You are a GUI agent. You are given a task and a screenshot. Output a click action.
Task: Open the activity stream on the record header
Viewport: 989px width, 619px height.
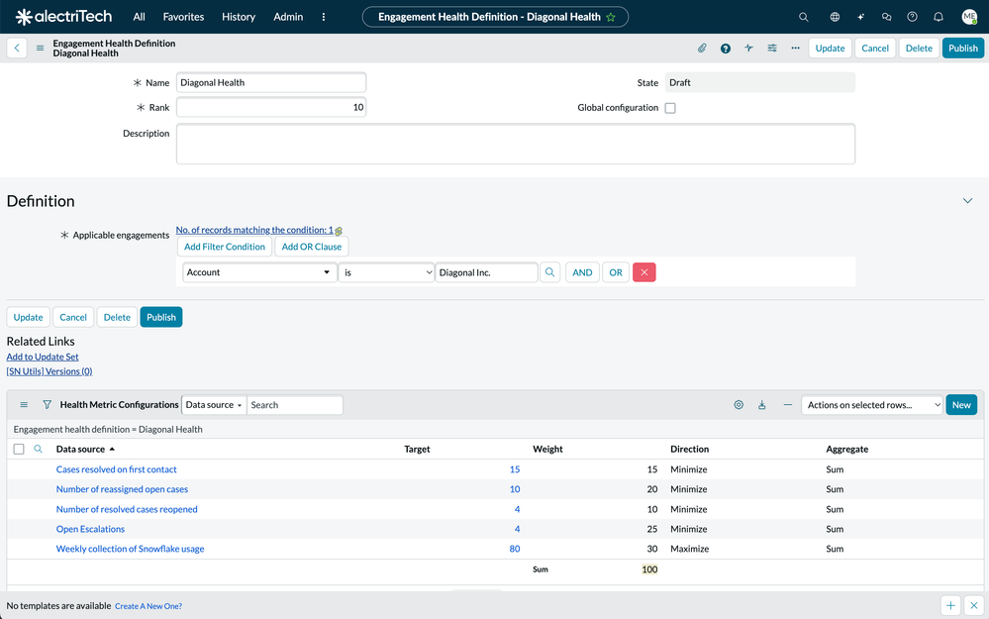(749, 48)
